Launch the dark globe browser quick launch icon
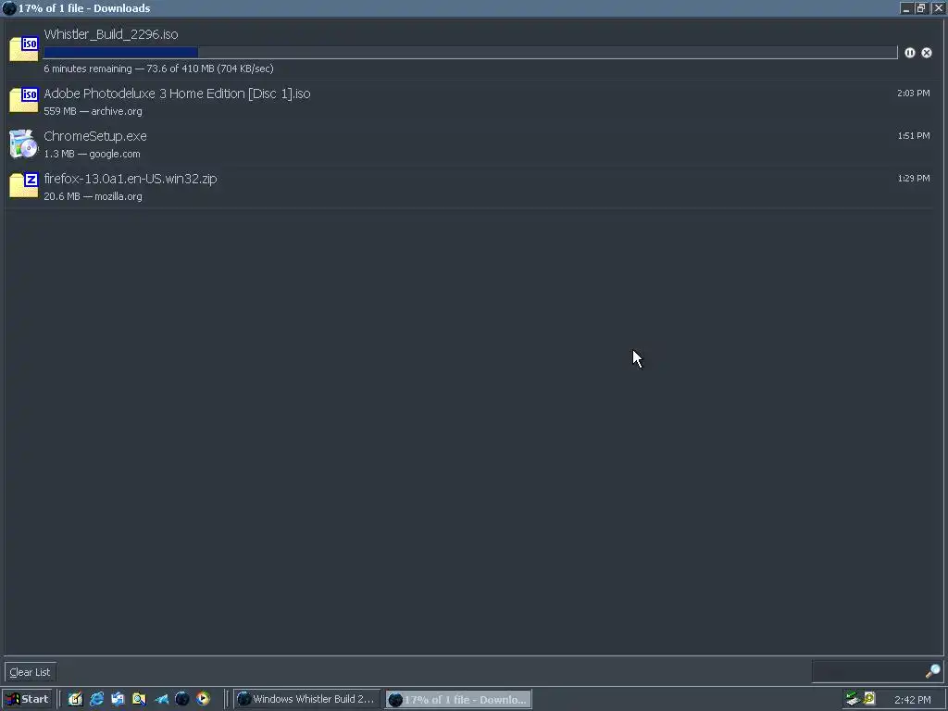The height and width of the screenshot is (711, 948). (x=182, y=699)
